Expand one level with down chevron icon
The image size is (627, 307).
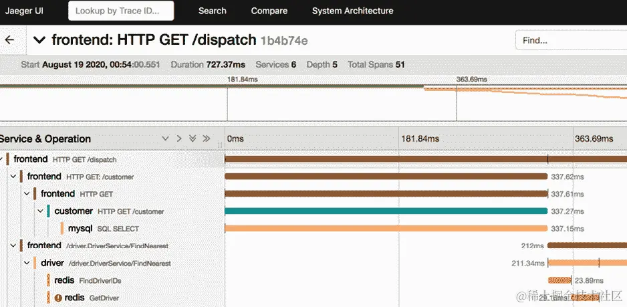(165, 138)
